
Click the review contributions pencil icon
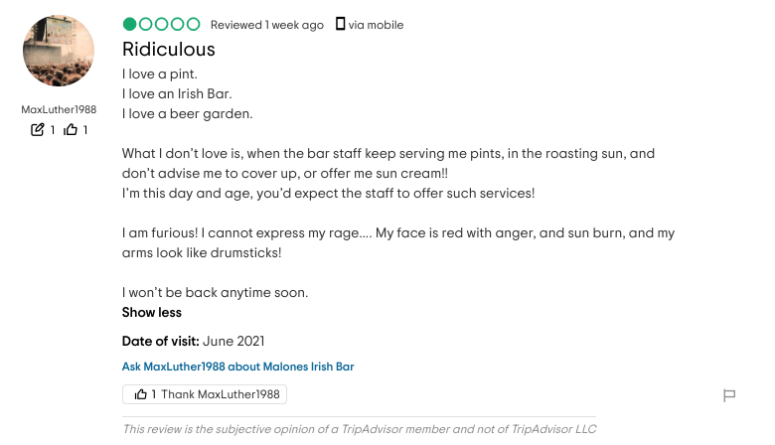pyautogui.click(x=37, y=129)
